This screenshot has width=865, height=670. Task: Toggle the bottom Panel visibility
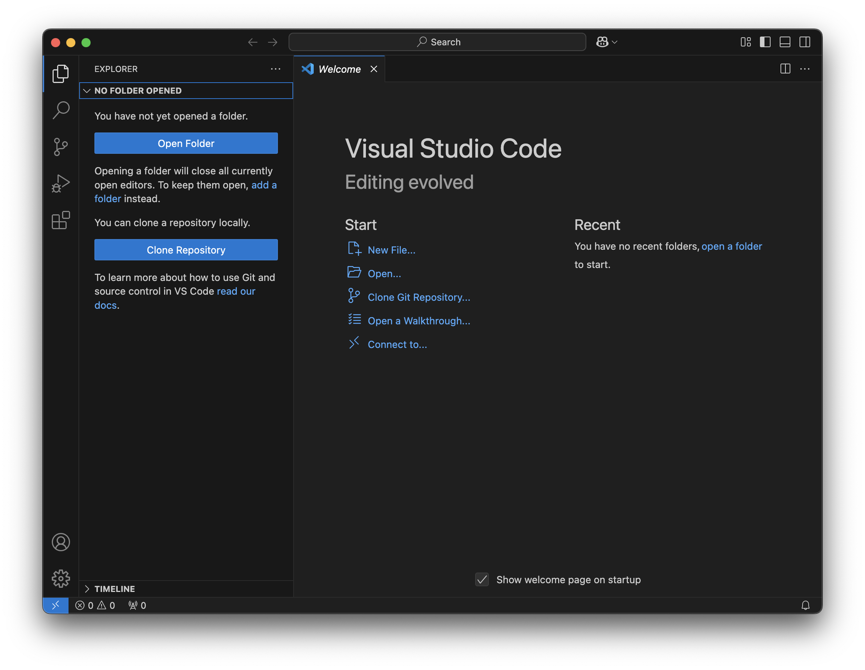coord(785,42)
